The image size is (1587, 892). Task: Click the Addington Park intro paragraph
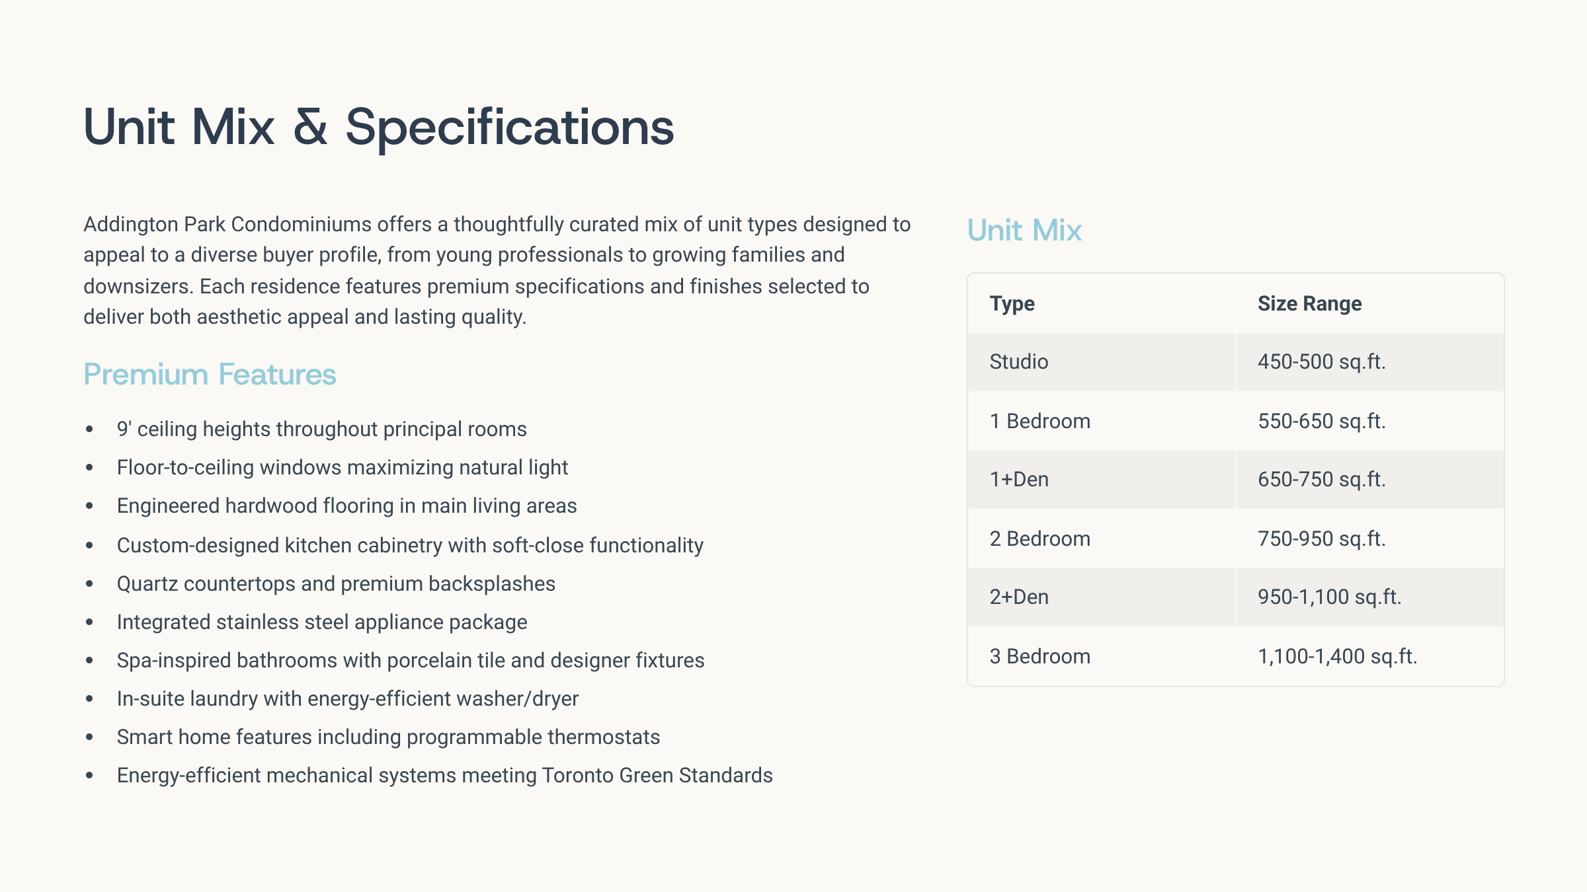496,271
